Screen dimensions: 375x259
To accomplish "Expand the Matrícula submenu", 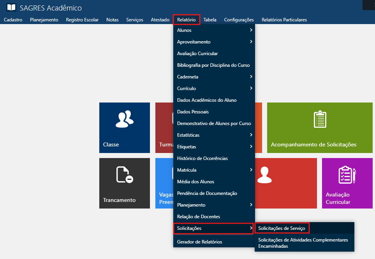I will coord(214,170).
